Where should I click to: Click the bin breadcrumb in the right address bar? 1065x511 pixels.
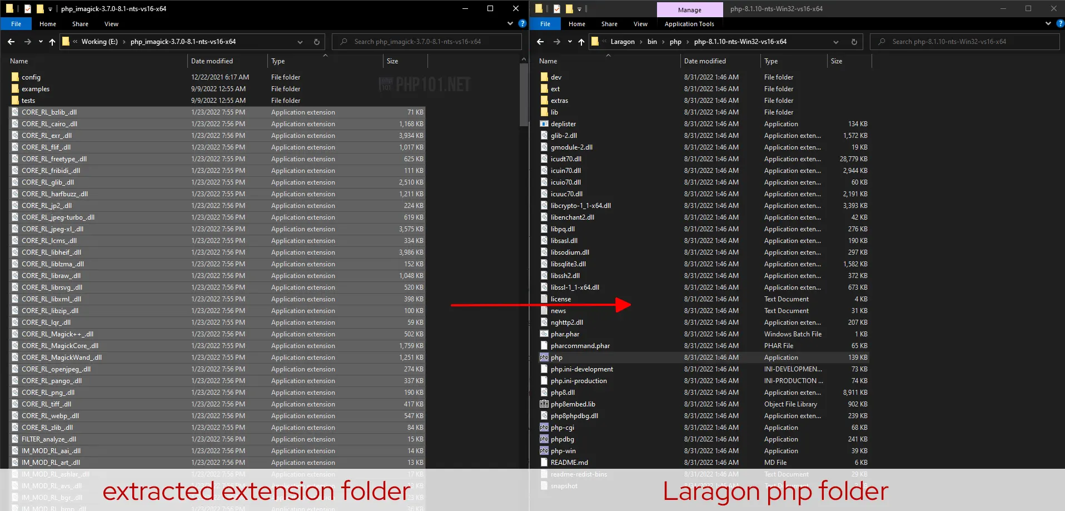click(x=652, y=41)
